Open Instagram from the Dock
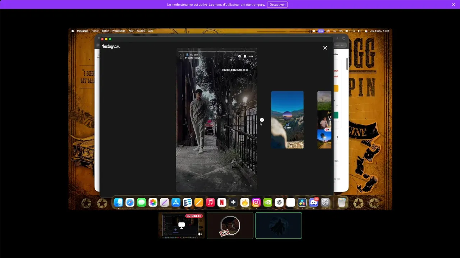The height and width of the screenshot is (258, 460). click(256, 202)
